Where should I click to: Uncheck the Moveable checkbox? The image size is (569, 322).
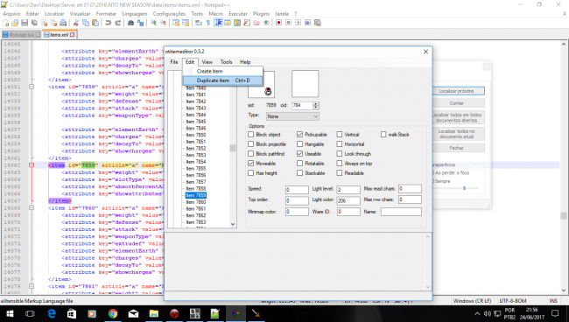250,164
